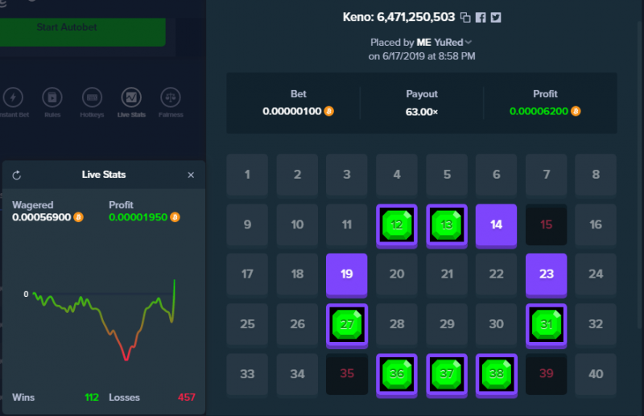The image size is (644, 416).
Task: Share the bet on Twitter
Action: click(496, 17)
